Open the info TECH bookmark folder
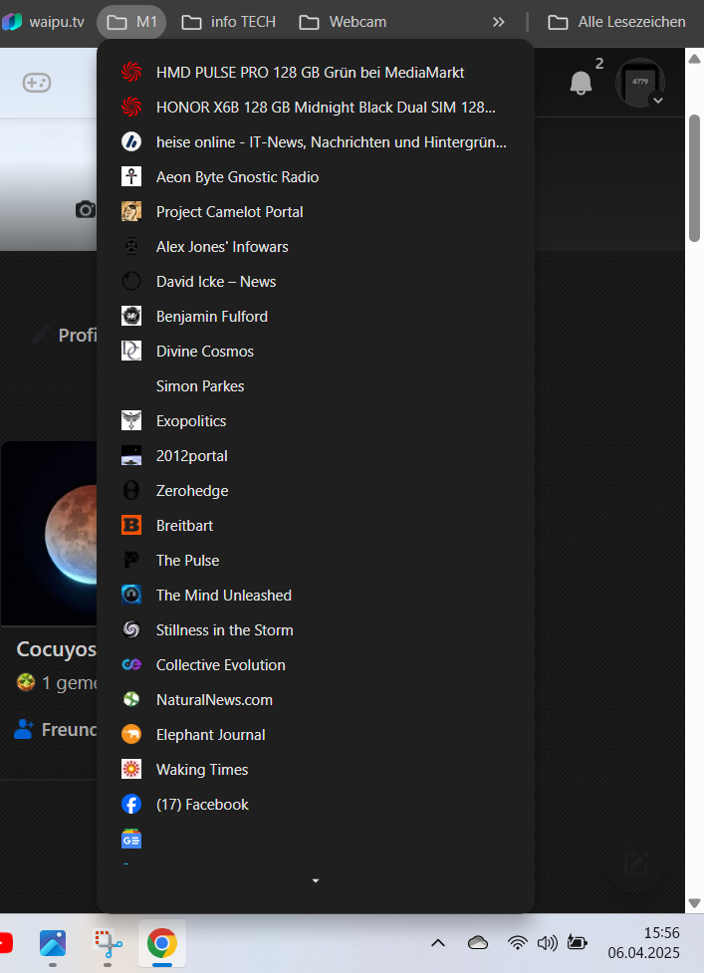704x973 pixels. pyautogui.click(x=229, y=22)
